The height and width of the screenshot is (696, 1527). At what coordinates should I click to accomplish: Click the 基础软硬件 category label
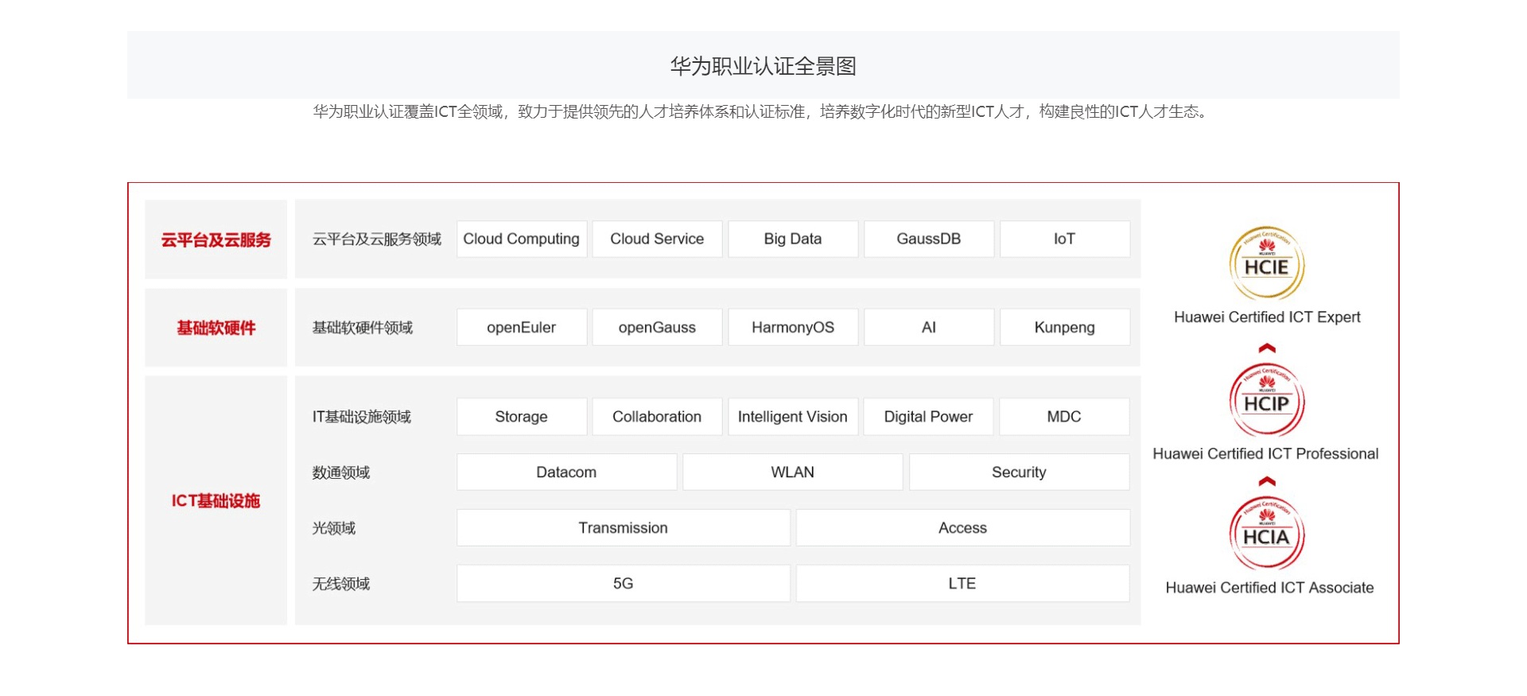point(216,328)
